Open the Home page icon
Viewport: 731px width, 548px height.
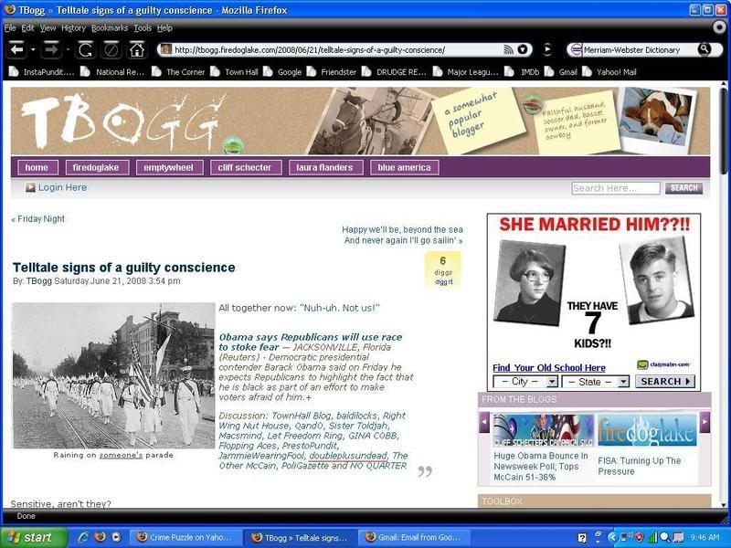136,49
